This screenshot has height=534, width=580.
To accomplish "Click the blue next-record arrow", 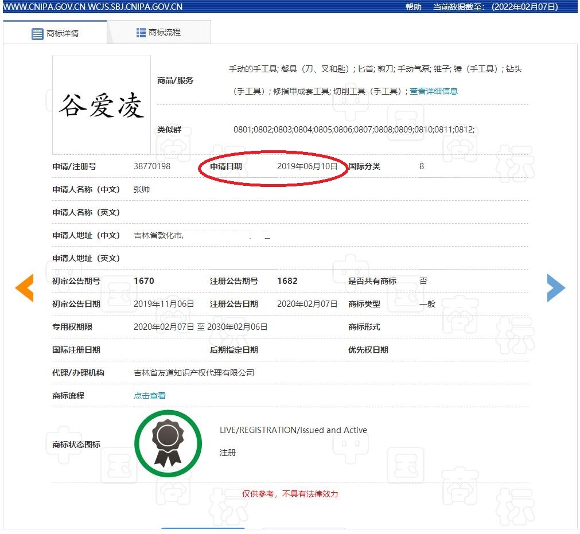I will (x=555, y=287).
